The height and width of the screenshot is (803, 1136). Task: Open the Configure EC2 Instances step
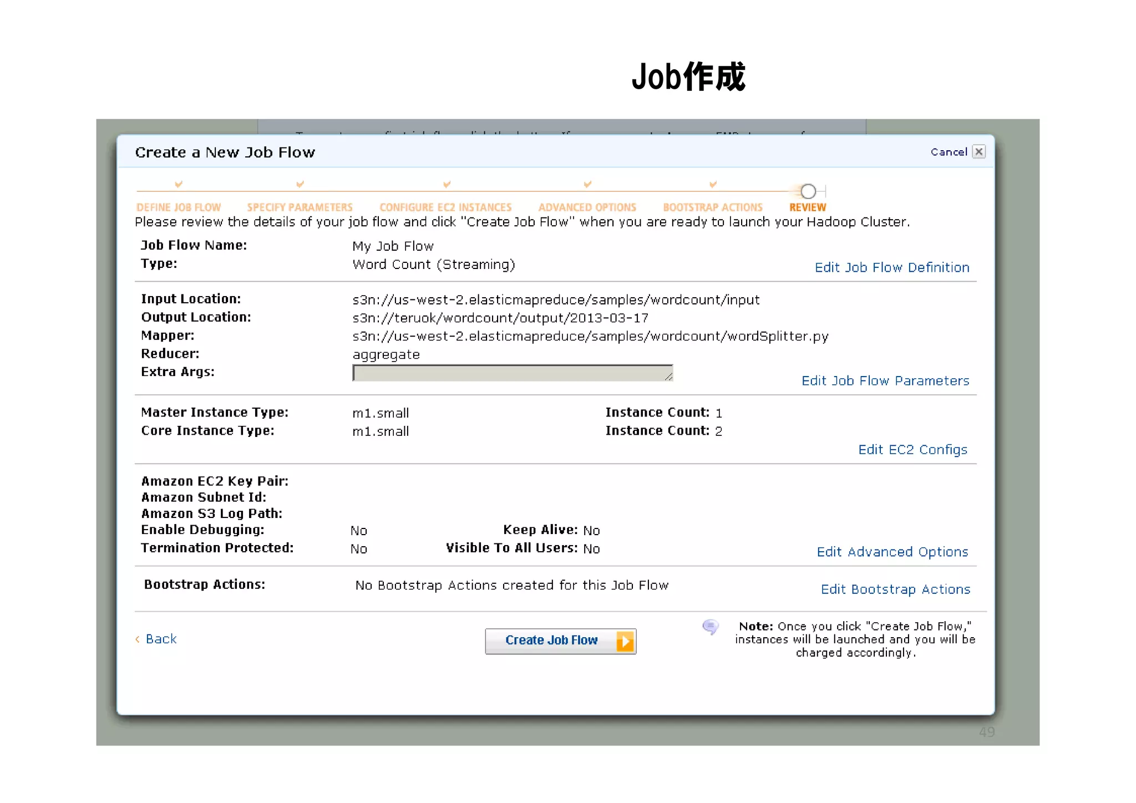(445, 207)
